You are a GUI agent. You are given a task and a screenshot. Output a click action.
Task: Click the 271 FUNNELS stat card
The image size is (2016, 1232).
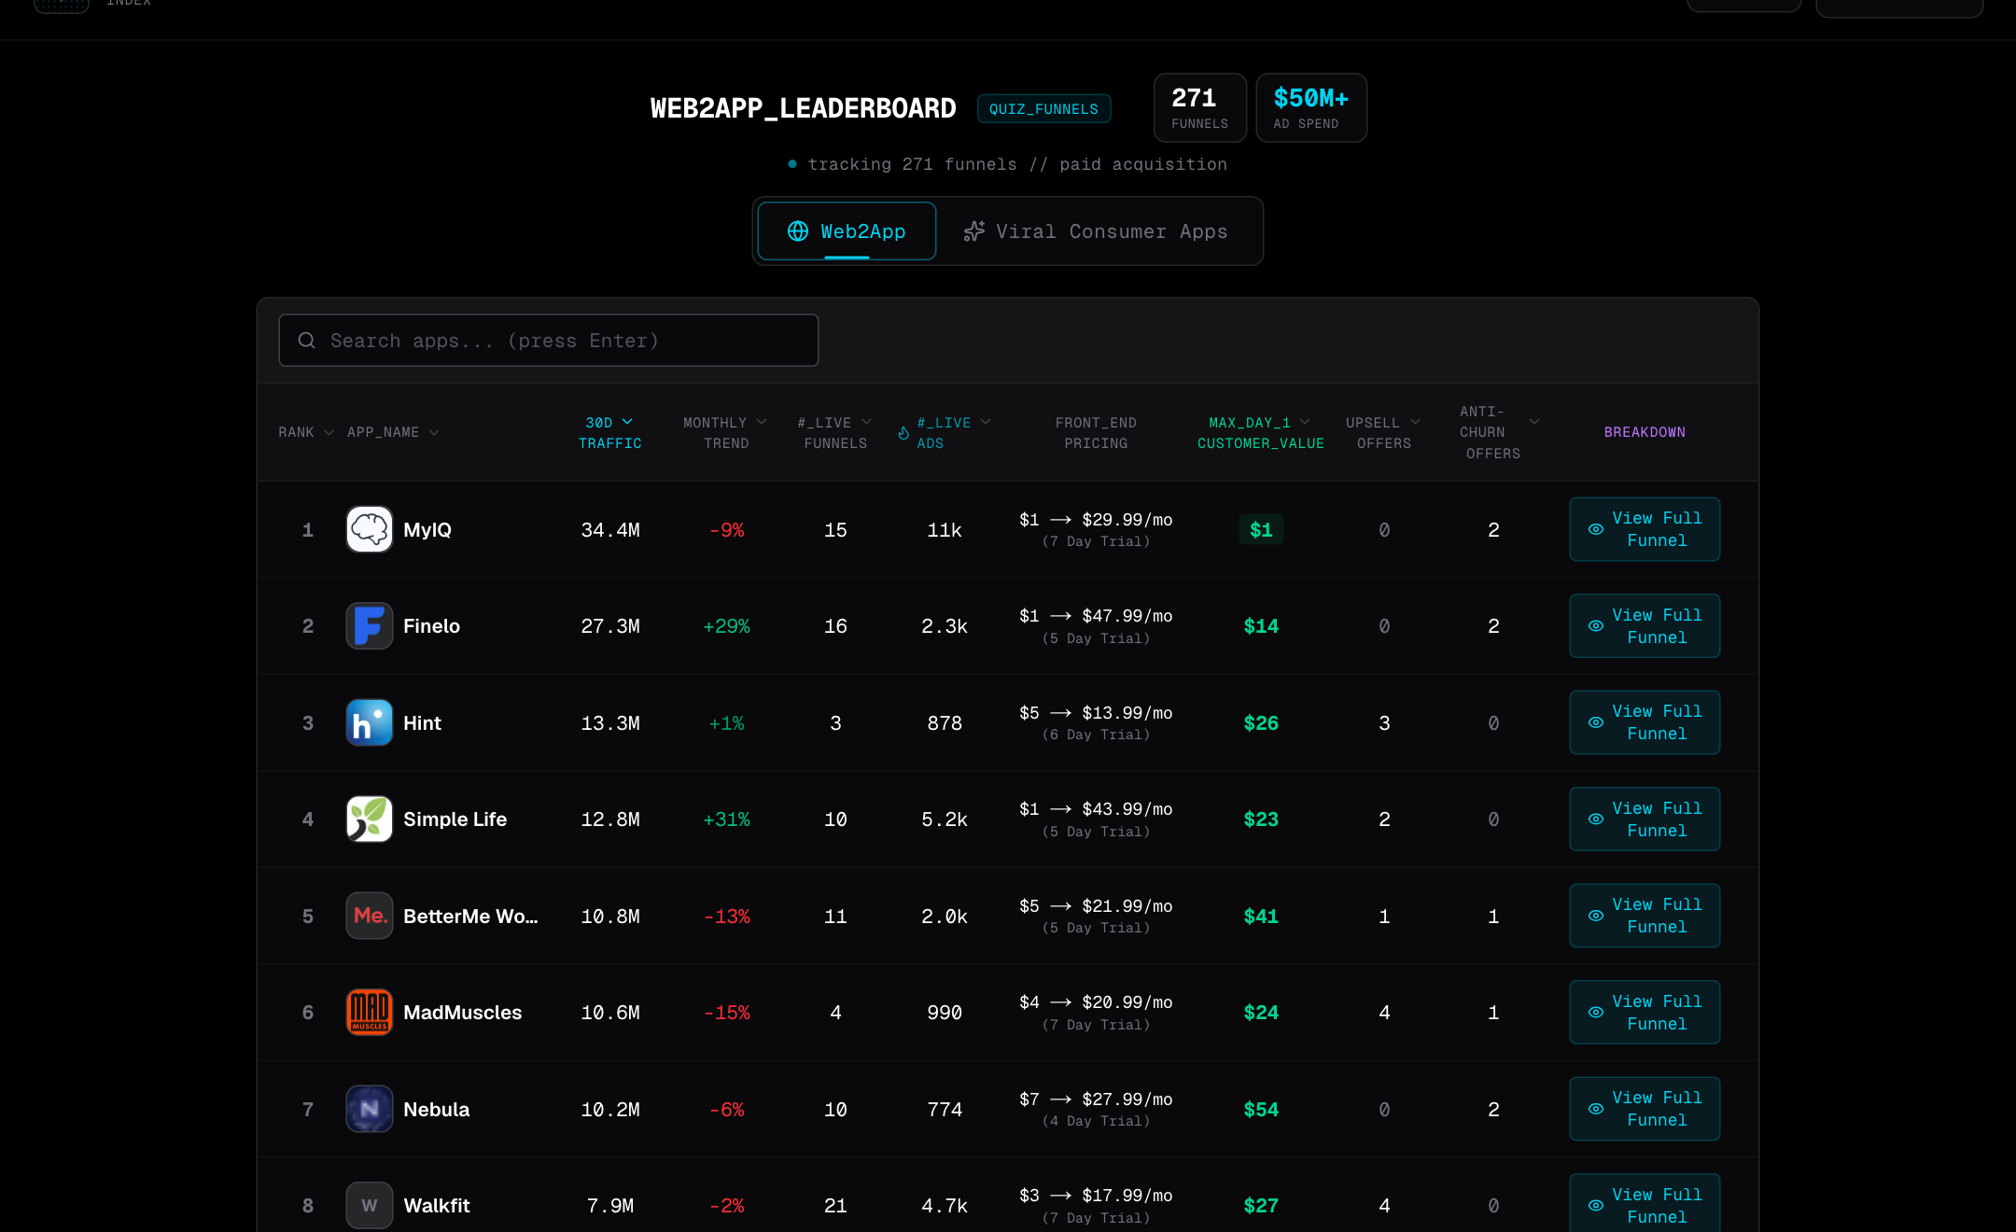pyautogui.click(x=1200, y=108)
